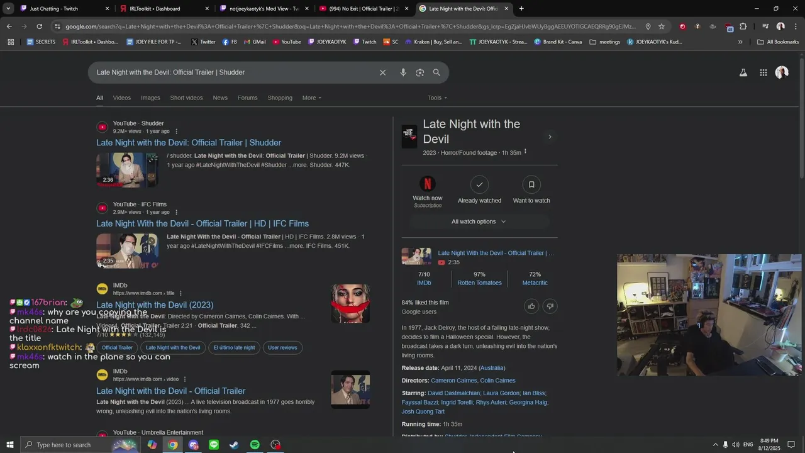Image resolution: width=805 pixels, height=453 pixels.
Task: Open more options for Shudder YouTube result
Action: click(176, 131)
